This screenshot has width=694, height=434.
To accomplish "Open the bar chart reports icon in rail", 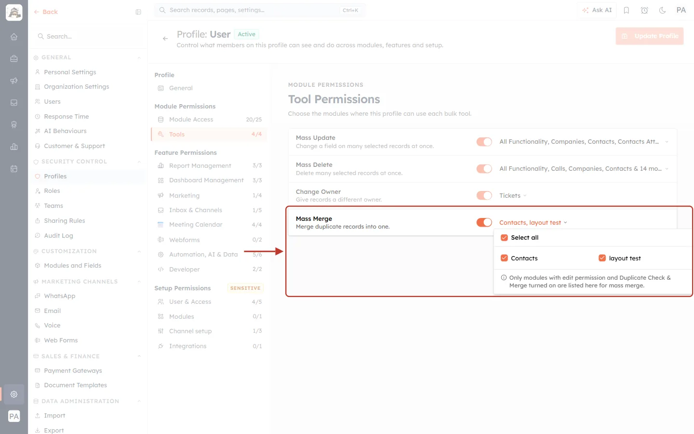I will [14, 147].
